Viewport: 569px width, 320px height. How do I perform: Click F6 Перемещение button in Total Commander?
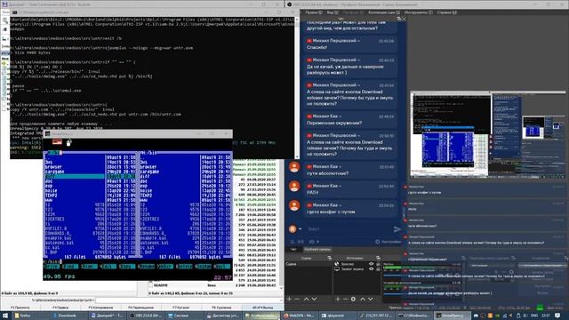tap(141, 308)
